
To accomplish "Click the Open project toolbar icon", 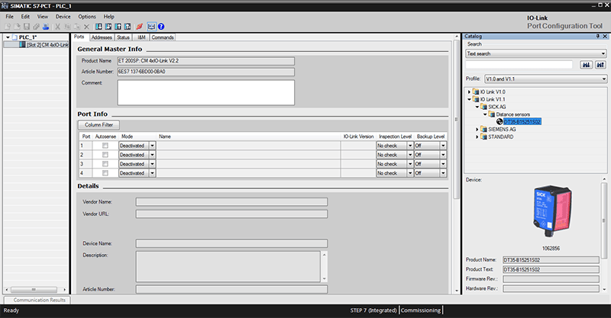I will click(x=17, y=27).
